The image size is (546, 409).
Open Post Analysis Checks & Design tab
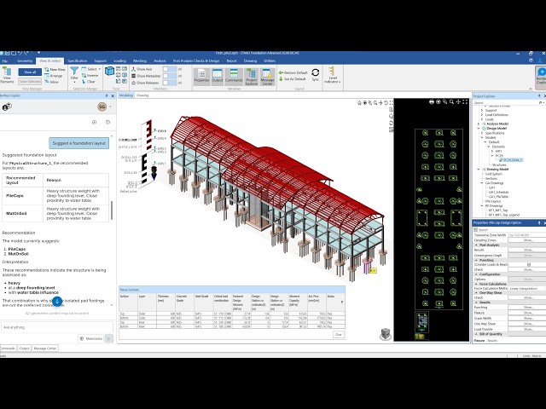click(x=196, y=60)
